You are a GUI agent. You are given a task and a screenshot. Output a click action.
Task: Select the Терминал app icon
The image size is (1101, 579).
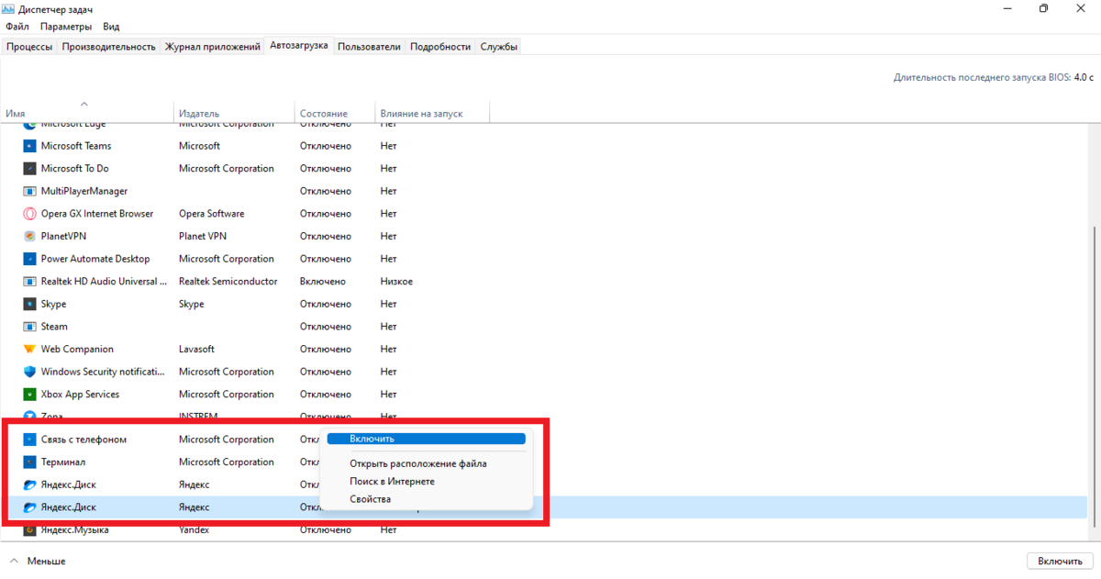coord(29,462)
